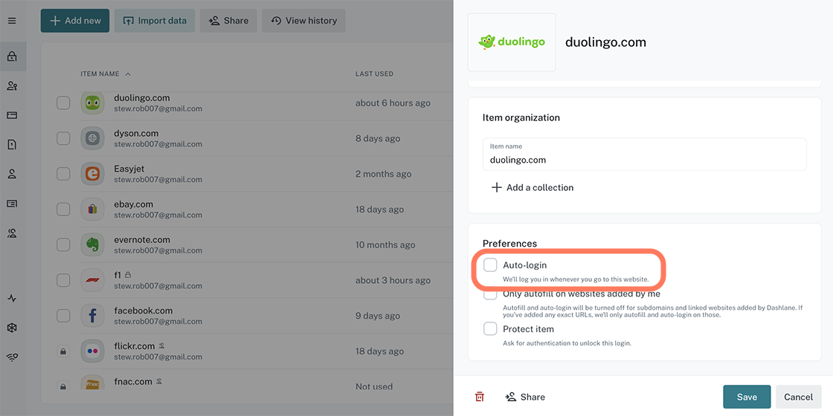The height and width of the screenshot is (416, 833).
Task: Enable the Auto-login checkbox
Action: [490, 265]
